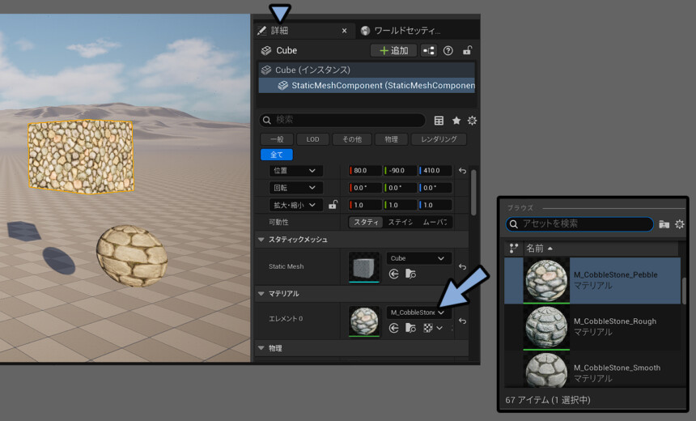Select the cobblestone cube in viewport
Viewport: 696px width, 421px height.
[x=81, y=156]
